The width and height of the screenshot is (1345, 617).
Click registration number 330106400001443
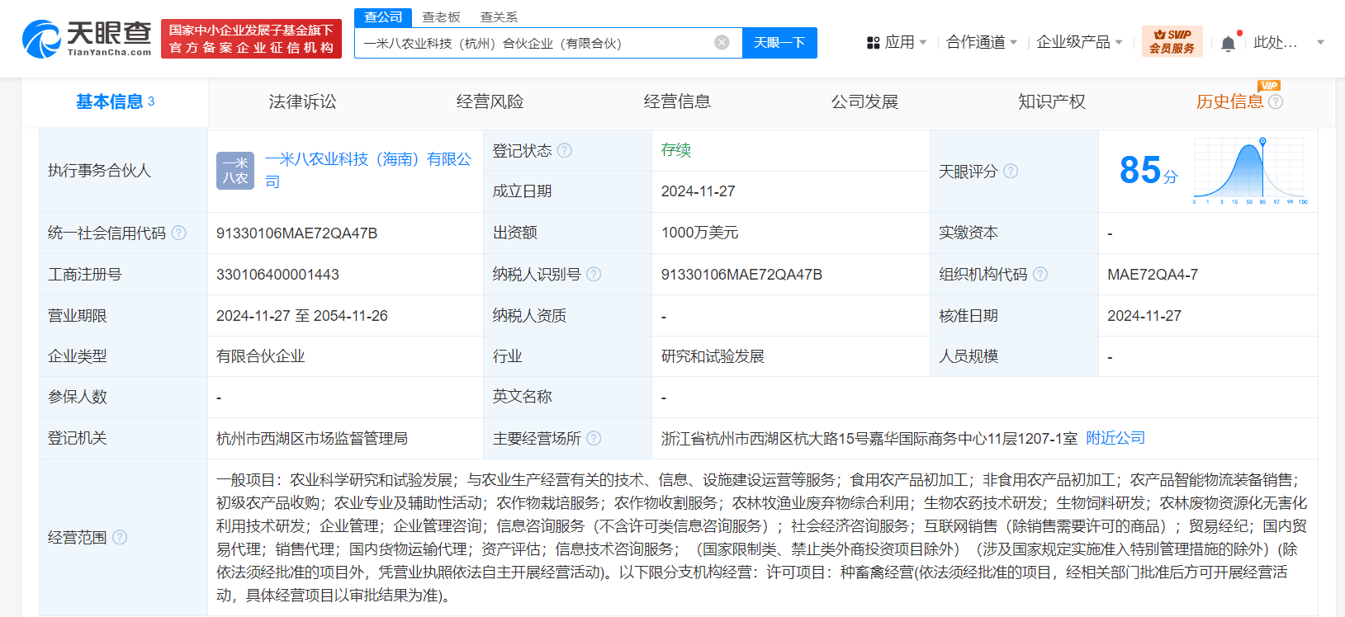pyautogui.click(x=277, y=275)
